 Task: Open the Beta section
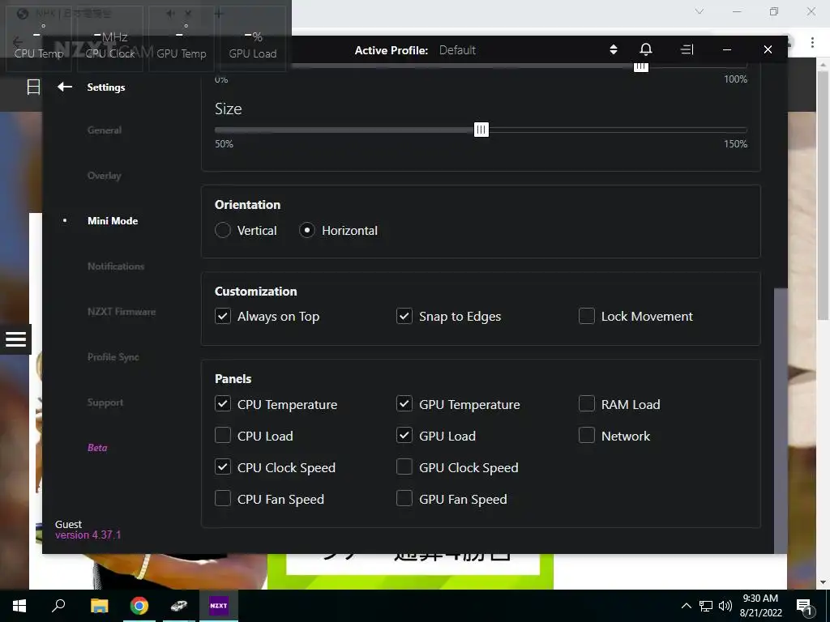[97, 447]
